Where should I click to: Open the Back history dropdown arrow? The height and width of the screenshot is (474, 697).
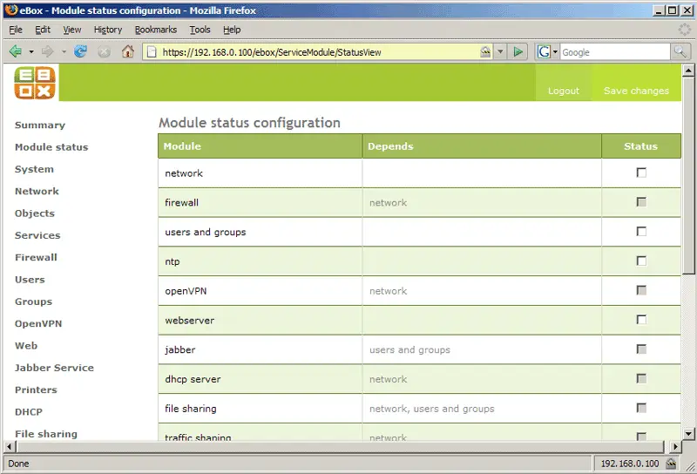coord(31,52)
